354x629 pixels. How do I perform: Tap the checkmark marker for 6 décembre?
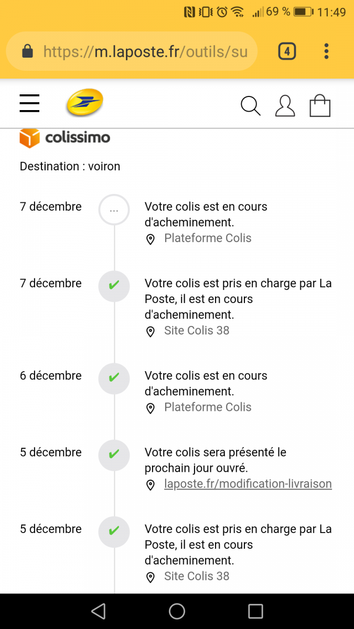click(x=114, y=378)
